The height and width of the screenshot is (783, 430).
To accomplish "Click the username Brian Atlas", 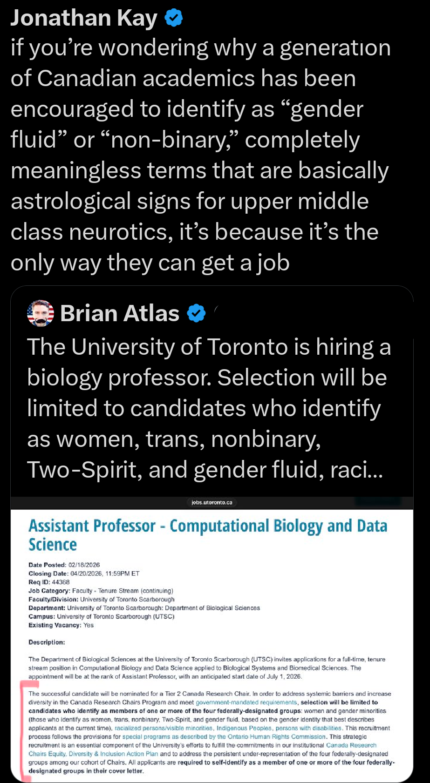I will tap(120, 313).
